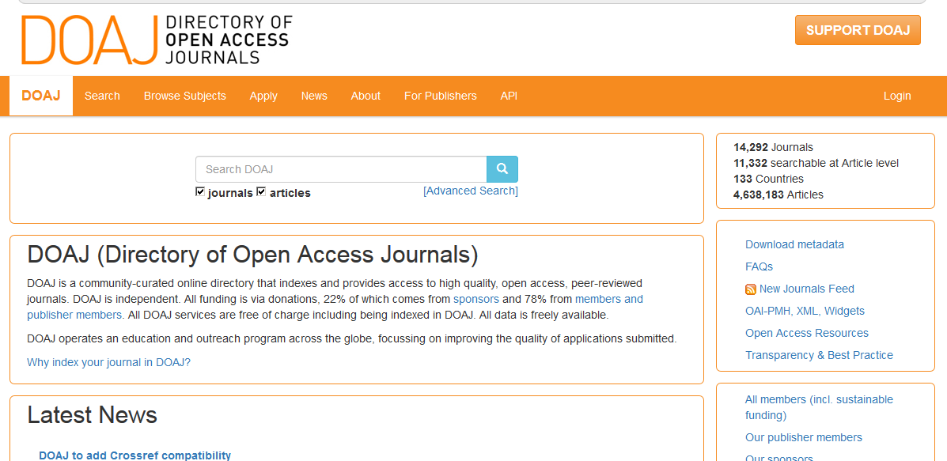Open "Why index your journal in DOAJ?"
The height and width of the screenshot is (461, 947).
point(108,362)
